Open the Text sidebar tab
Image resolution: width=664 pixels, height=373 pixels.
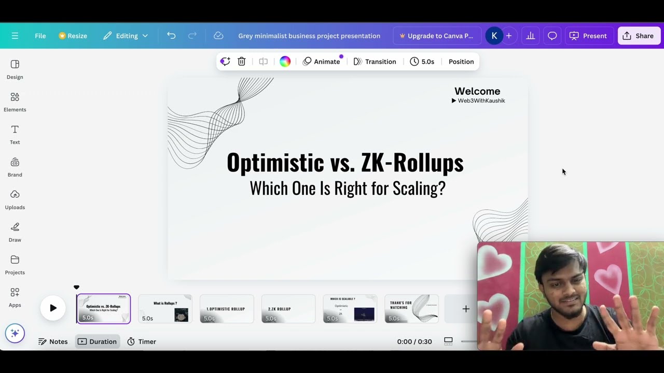(x=15, y=135)
